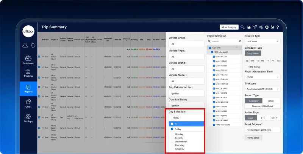Screen dimensions: 303x154
Task: Open the schedule calendar icon in header
Action: coord(261,27)
